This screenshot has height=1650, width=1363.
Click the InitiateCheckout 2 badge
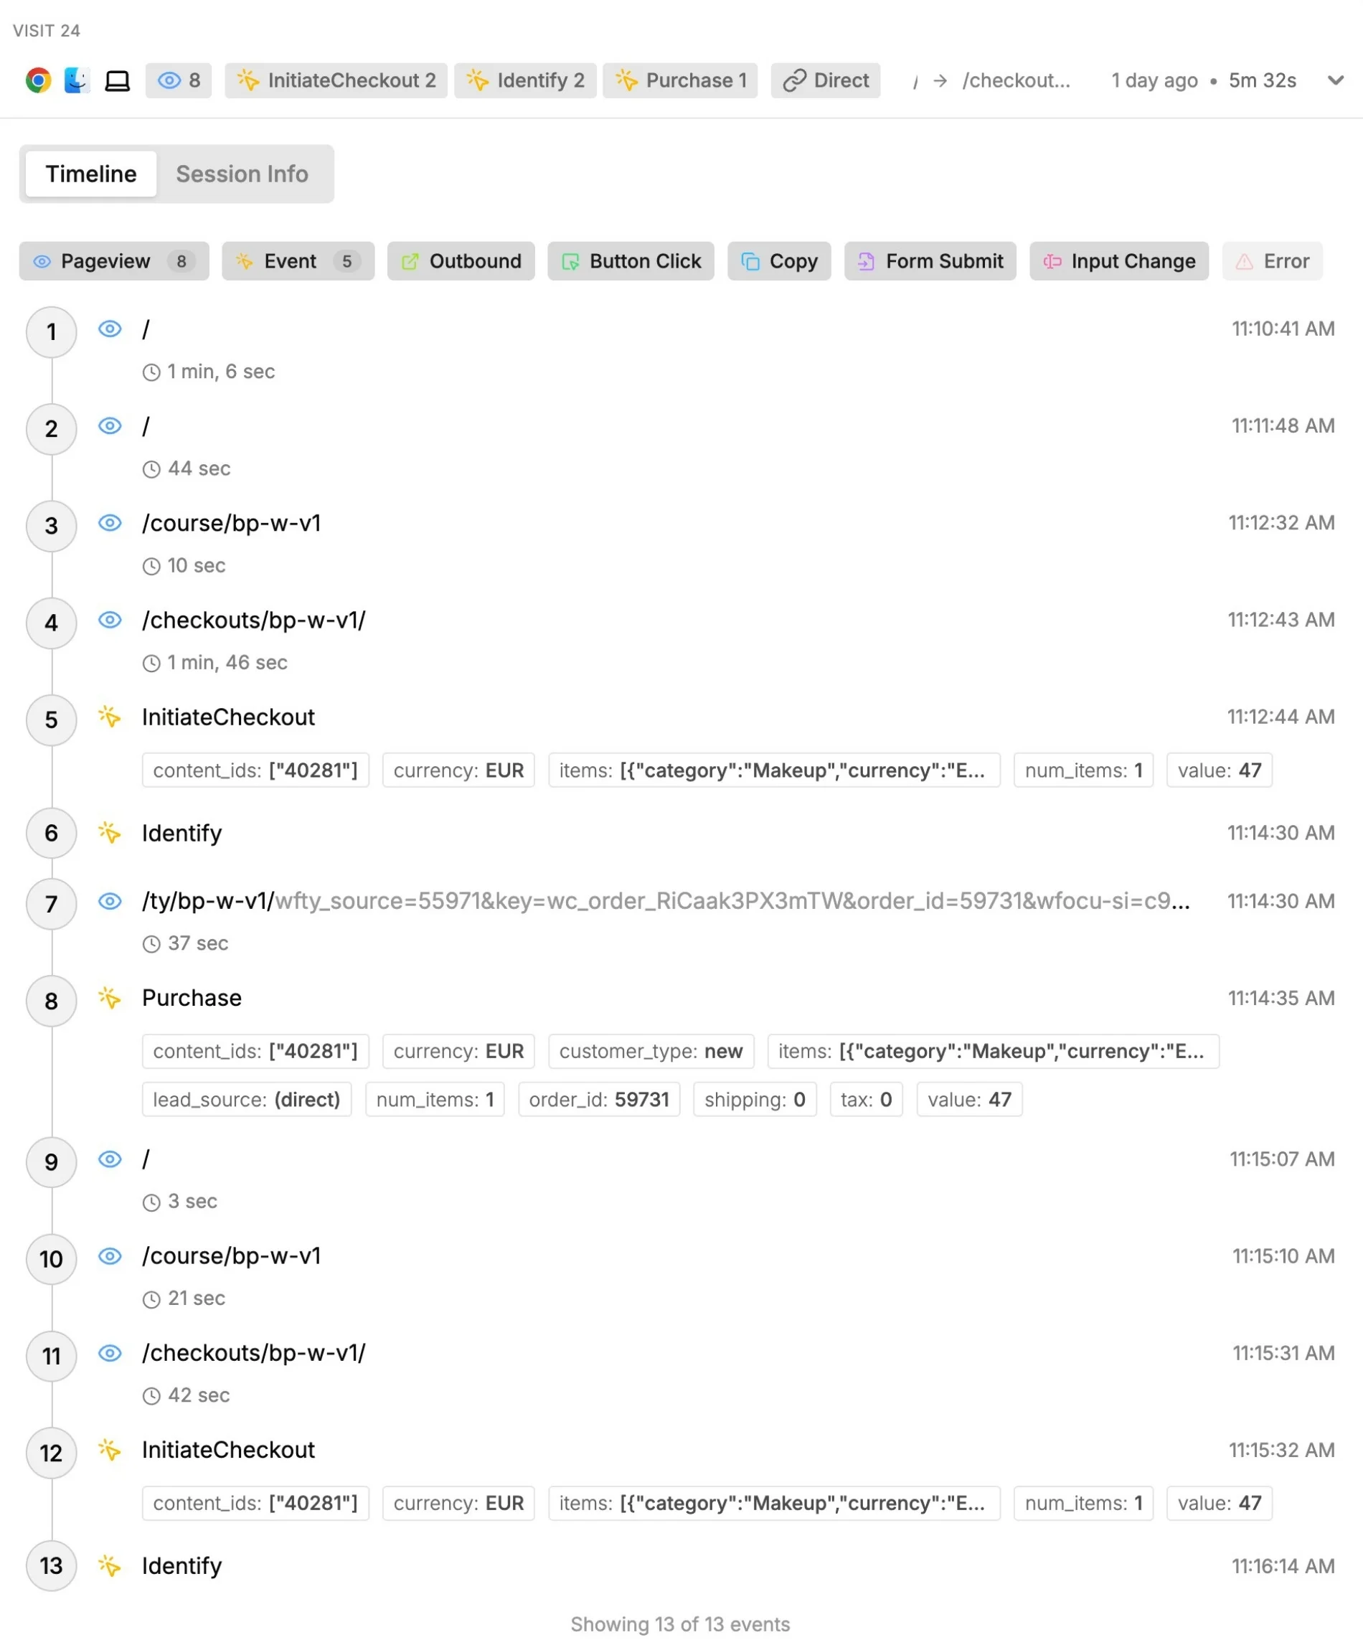click(x=336, y=80)
